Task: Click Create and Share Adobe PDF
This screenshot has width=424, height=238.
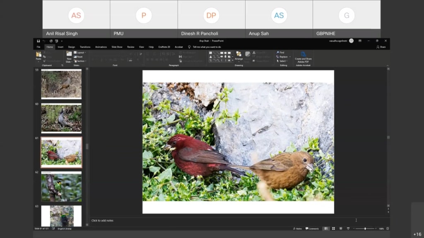Action: click(x=303, y=57)
